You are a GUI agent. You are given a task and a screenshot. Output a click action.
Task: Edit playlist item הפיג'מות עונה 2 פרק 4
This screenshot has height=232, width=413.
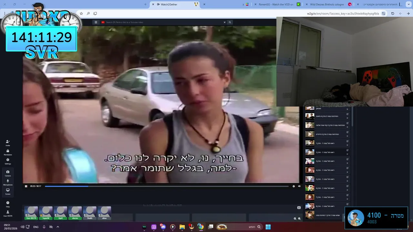pyautogui.click(x=348, y=114)
